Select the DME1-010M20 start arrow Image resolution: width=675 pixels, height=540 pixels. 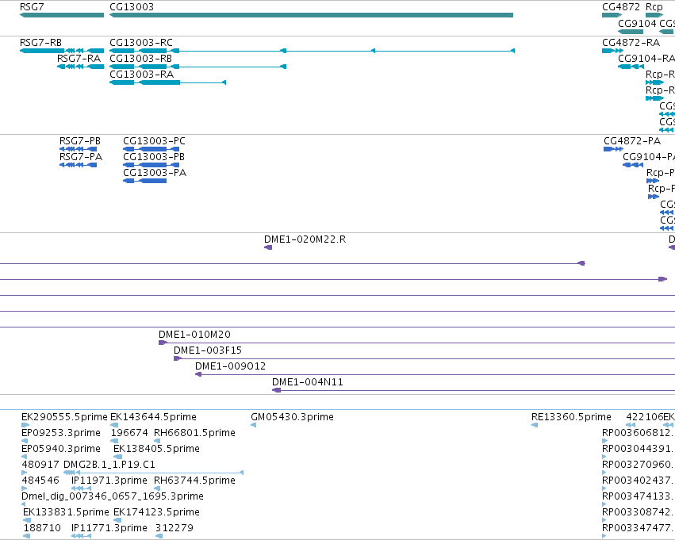[x=163, y=343]
